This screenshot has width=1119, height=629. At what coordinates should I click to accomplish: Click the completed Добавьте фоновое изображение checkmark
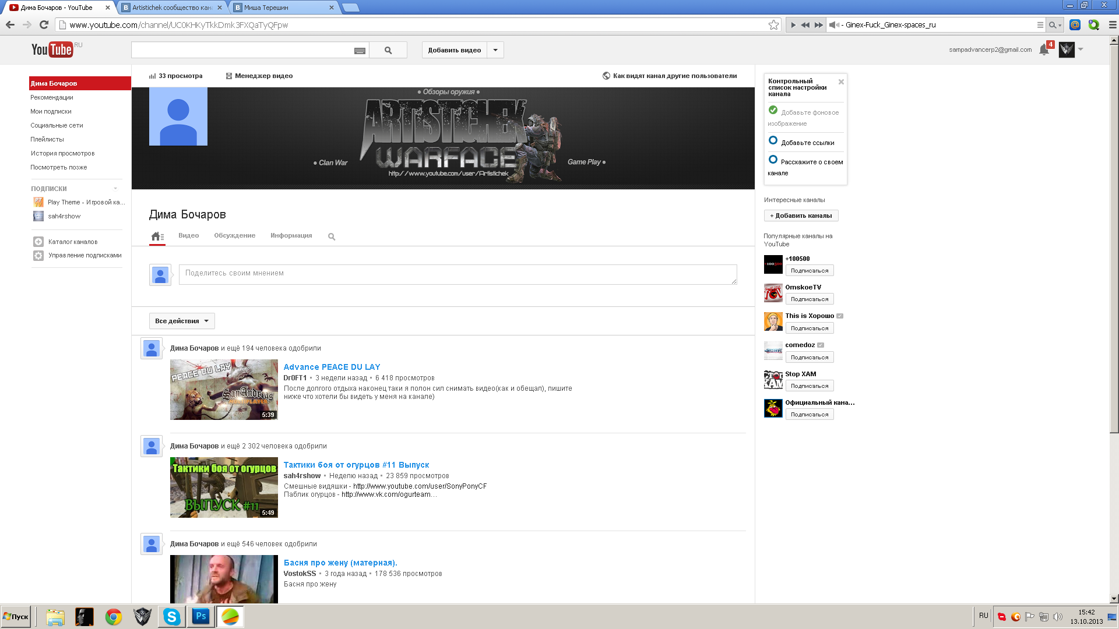tap(773, 110)
